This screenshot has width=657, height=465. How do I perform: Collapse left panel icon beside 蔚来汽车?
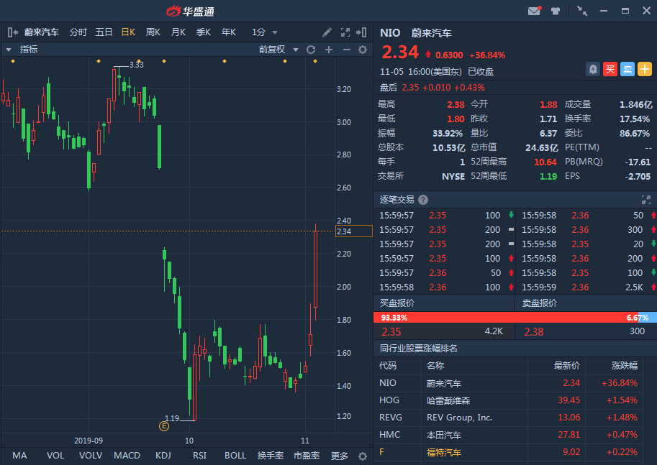[x=12, y=32]
